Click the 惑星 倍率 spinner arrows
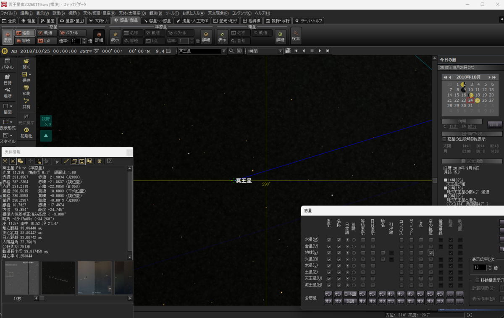Viewport: 504px width, 318px height. tap(84, 41)
